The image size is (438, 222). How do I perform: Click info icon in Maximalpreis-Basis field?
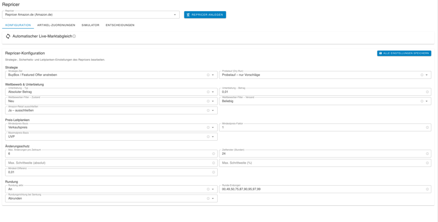208,136
